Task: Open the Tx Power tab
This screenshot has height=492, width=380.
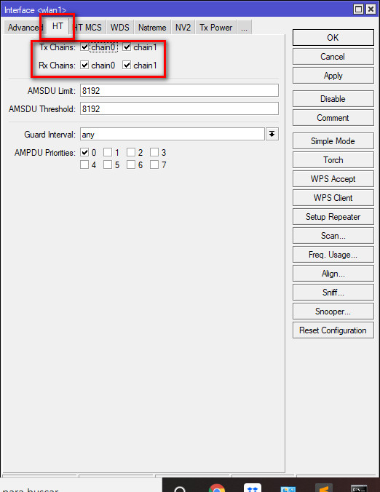Action: pyautogui.click(x=216, y=28)
